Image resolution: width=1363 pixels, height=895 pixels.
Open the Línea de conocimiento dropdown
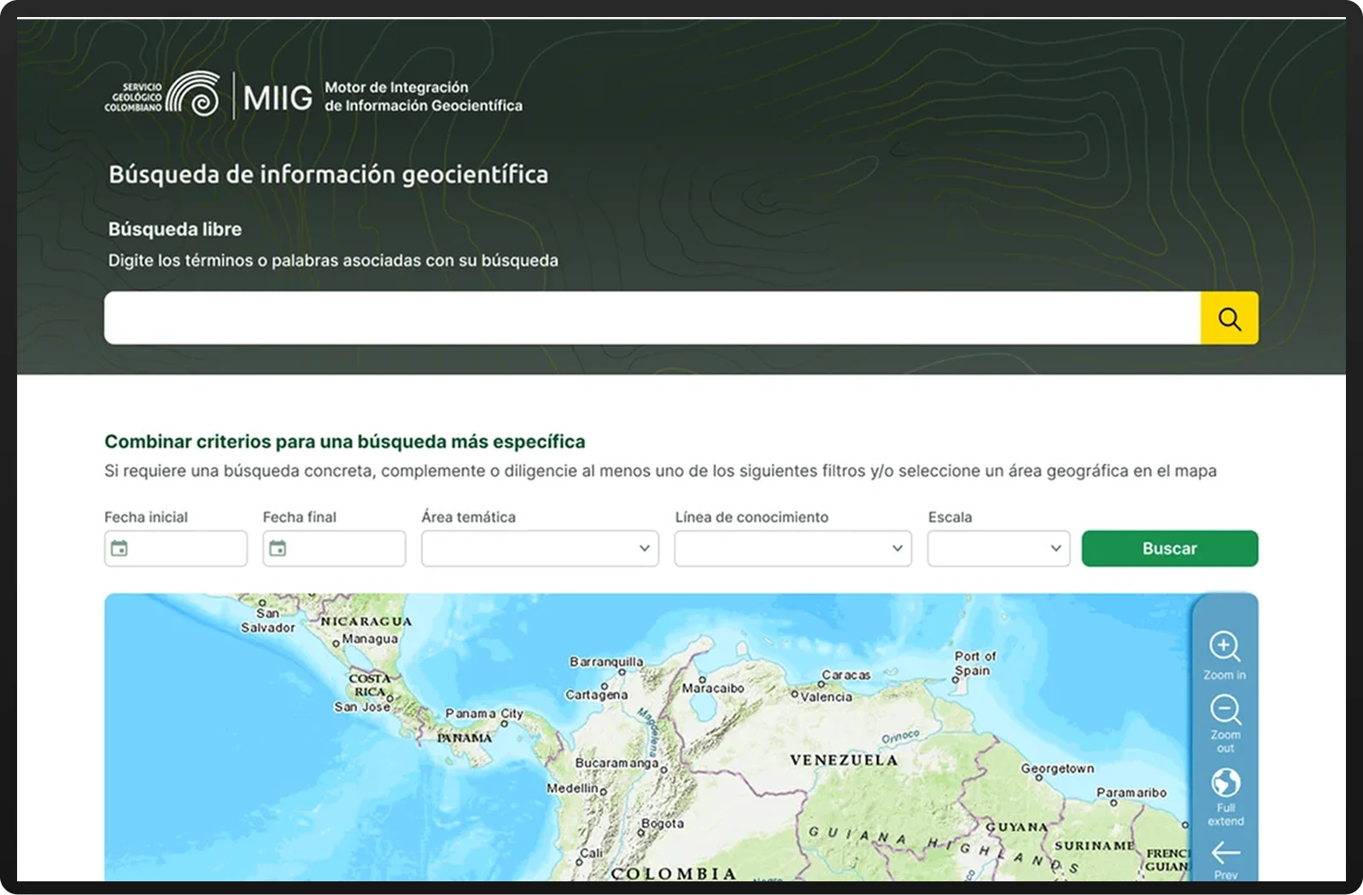tap(793, 548)
